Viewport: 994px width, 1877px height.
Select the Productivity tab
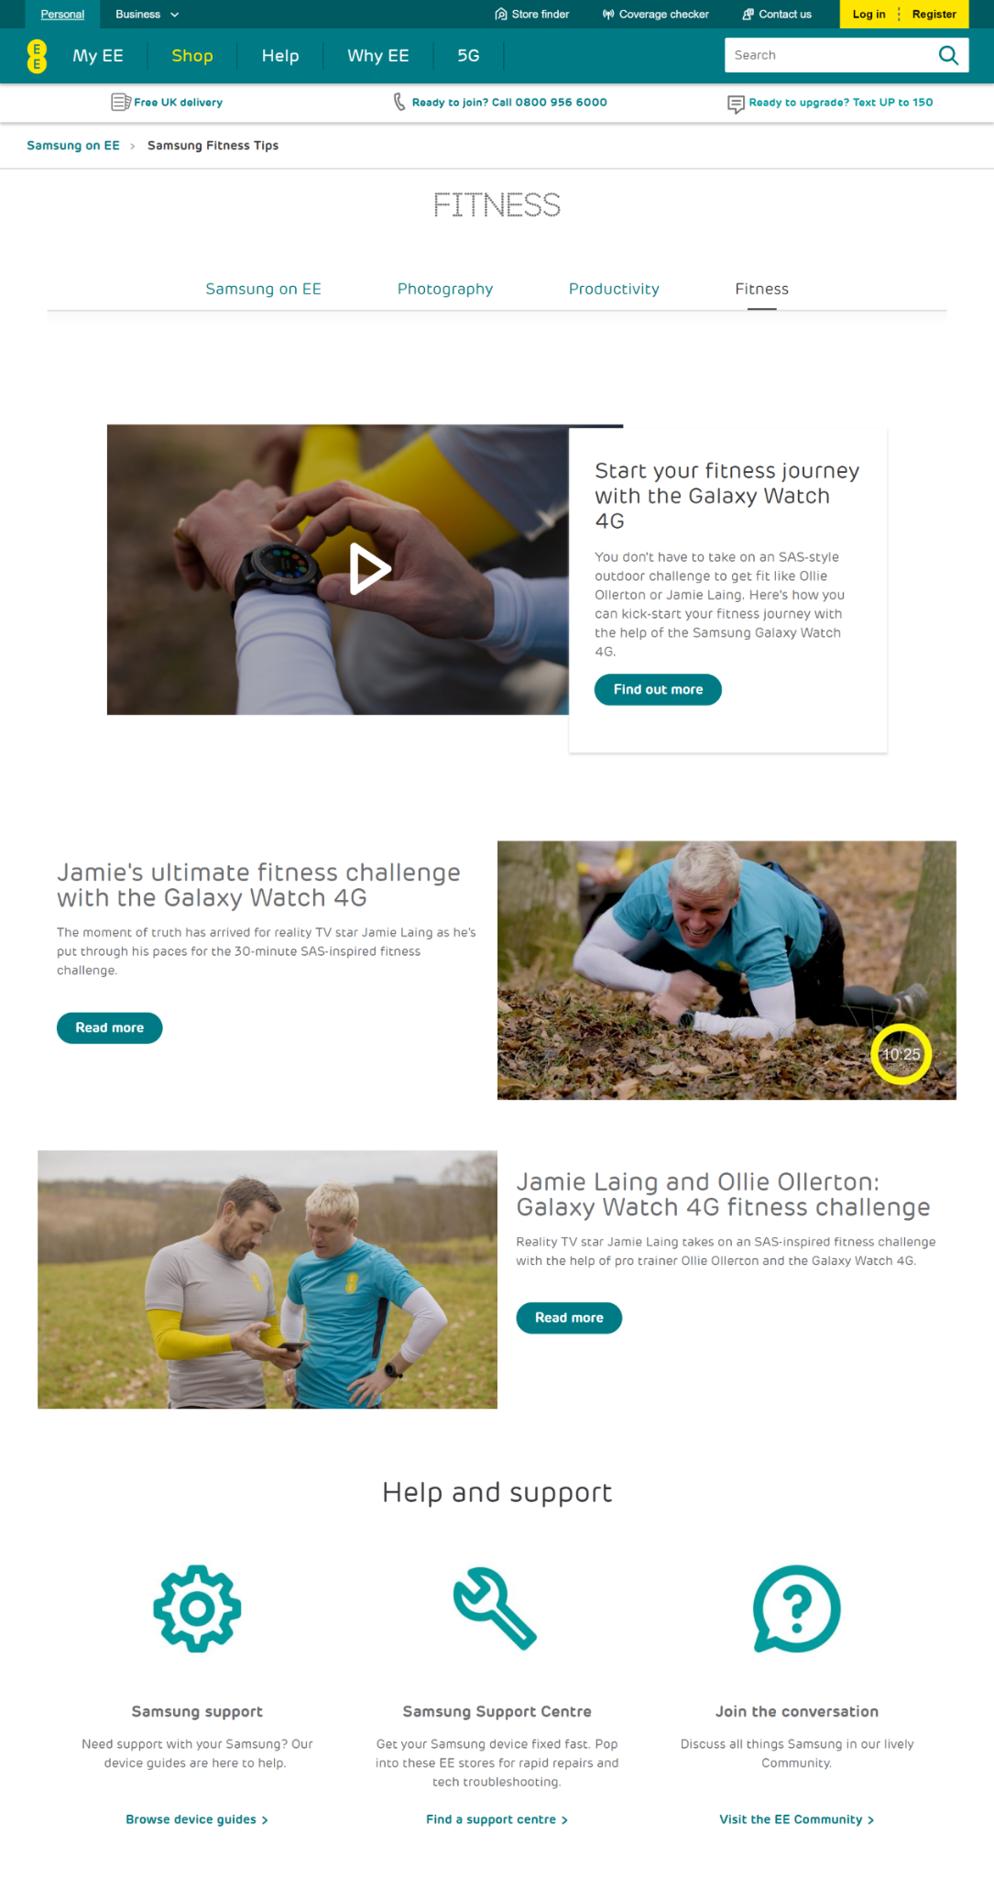tap(614, 289)
